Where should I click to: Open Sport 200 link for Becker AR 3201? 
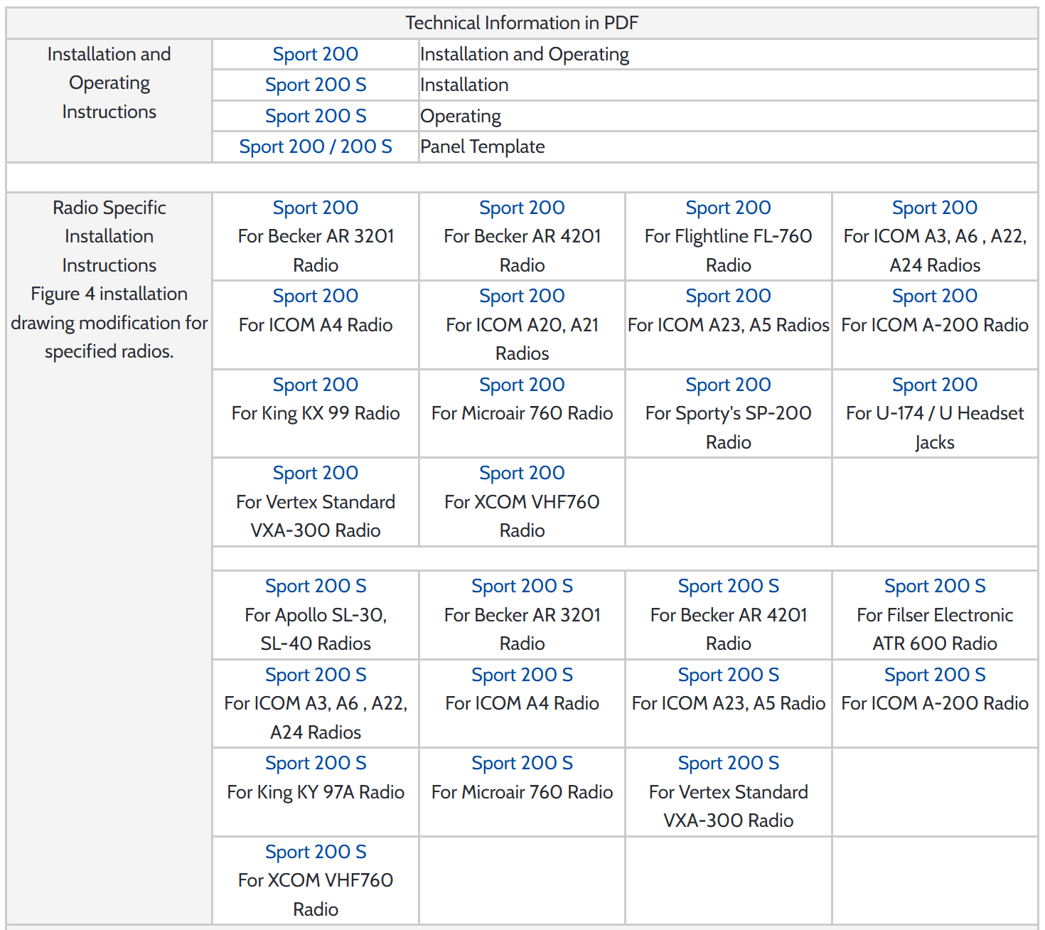click(x=315, y=208)
